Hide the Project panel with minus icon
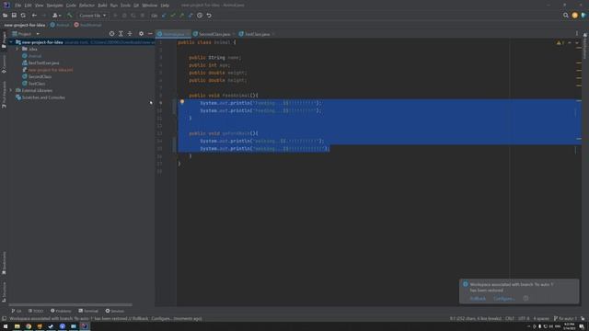 click(150, 34)
